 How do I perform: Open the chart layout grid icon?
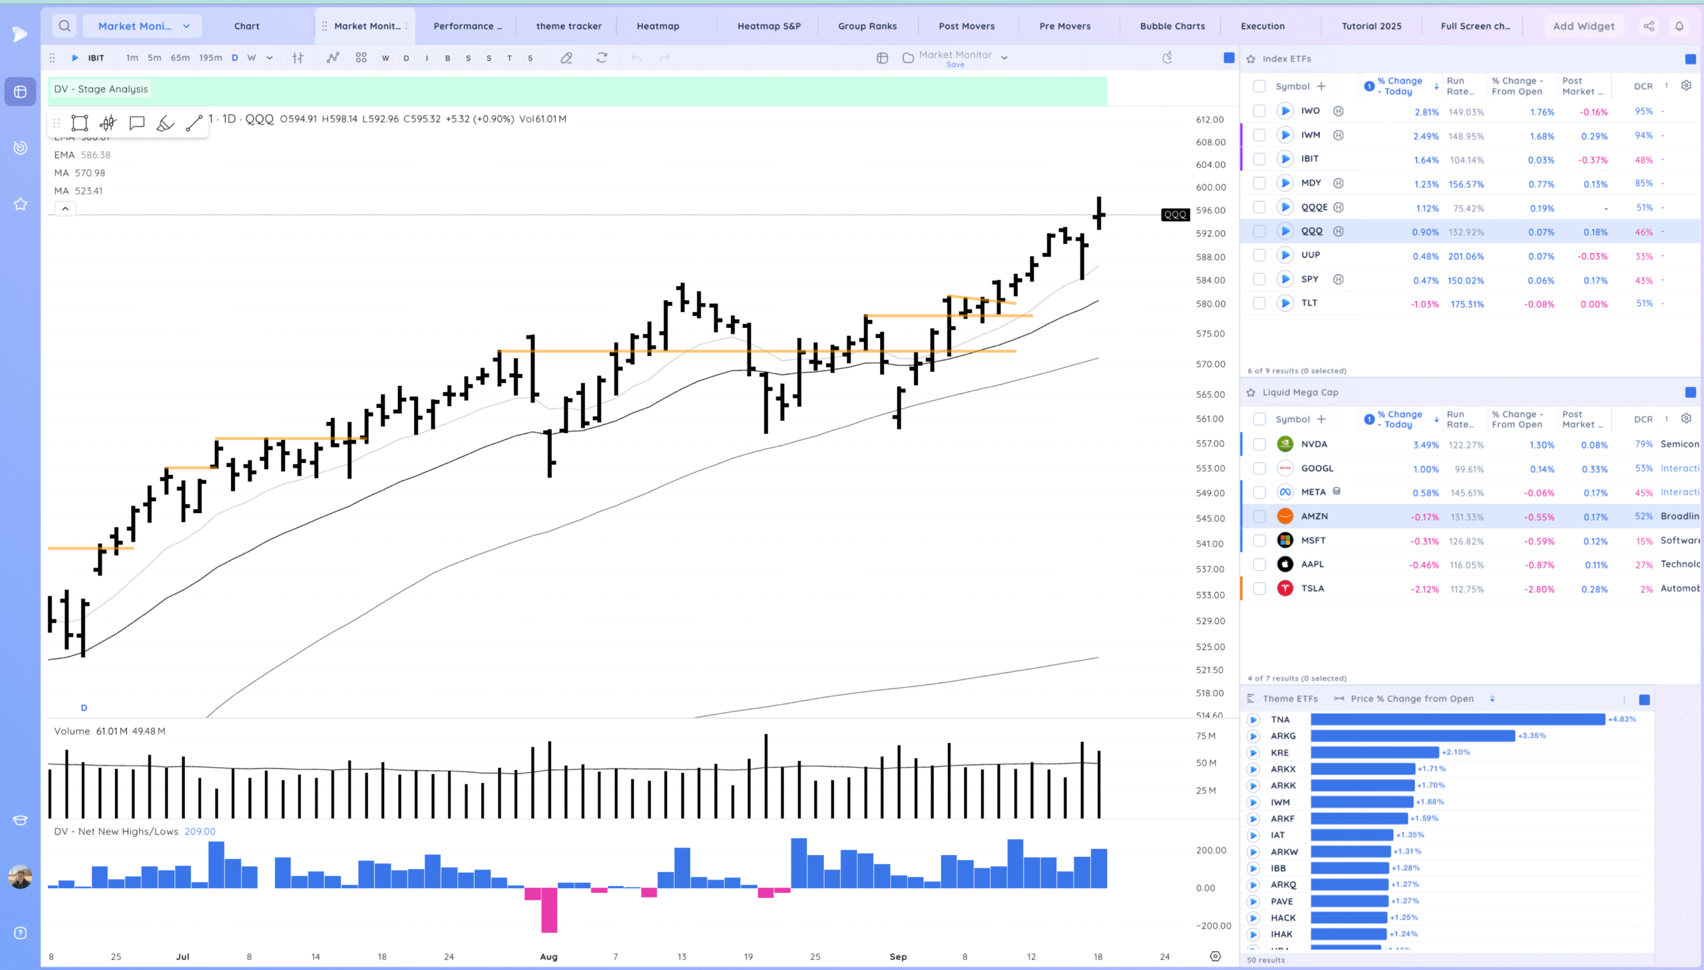pos(361,58)
